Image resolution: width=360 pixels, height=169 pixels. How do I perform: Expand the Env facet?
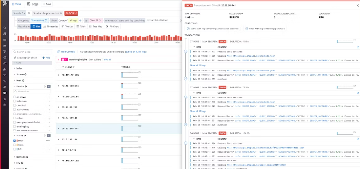tap(15, 163)
